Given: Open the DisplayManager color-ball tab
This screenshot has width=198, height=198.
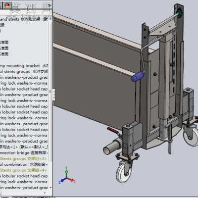Looking at the screenshot, I should click(7, 5).
